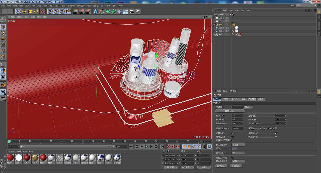The width and height of the screenshot is (321, 173).
Task: Add a Light bulb object icon
Action: [138, 11]
